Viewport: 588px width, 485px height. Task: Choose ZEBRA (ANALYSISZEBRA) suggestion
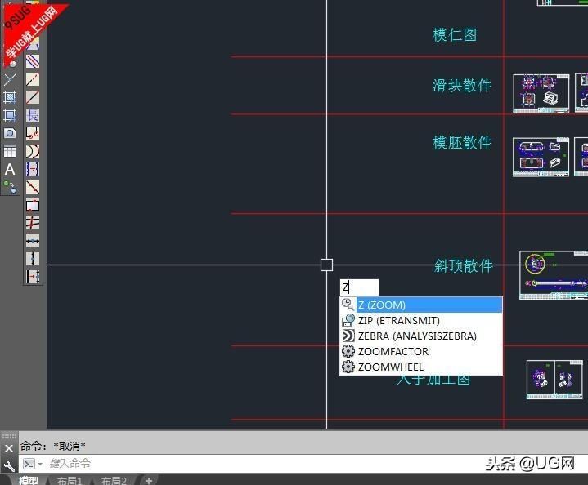pyautogui.click(x=421, y=336)
